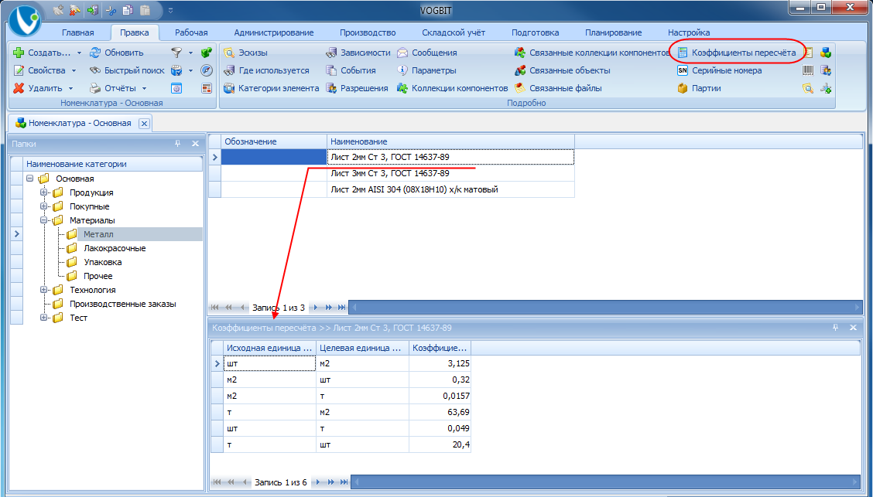Click the Зависимости ribbon icon

point(331,53)
